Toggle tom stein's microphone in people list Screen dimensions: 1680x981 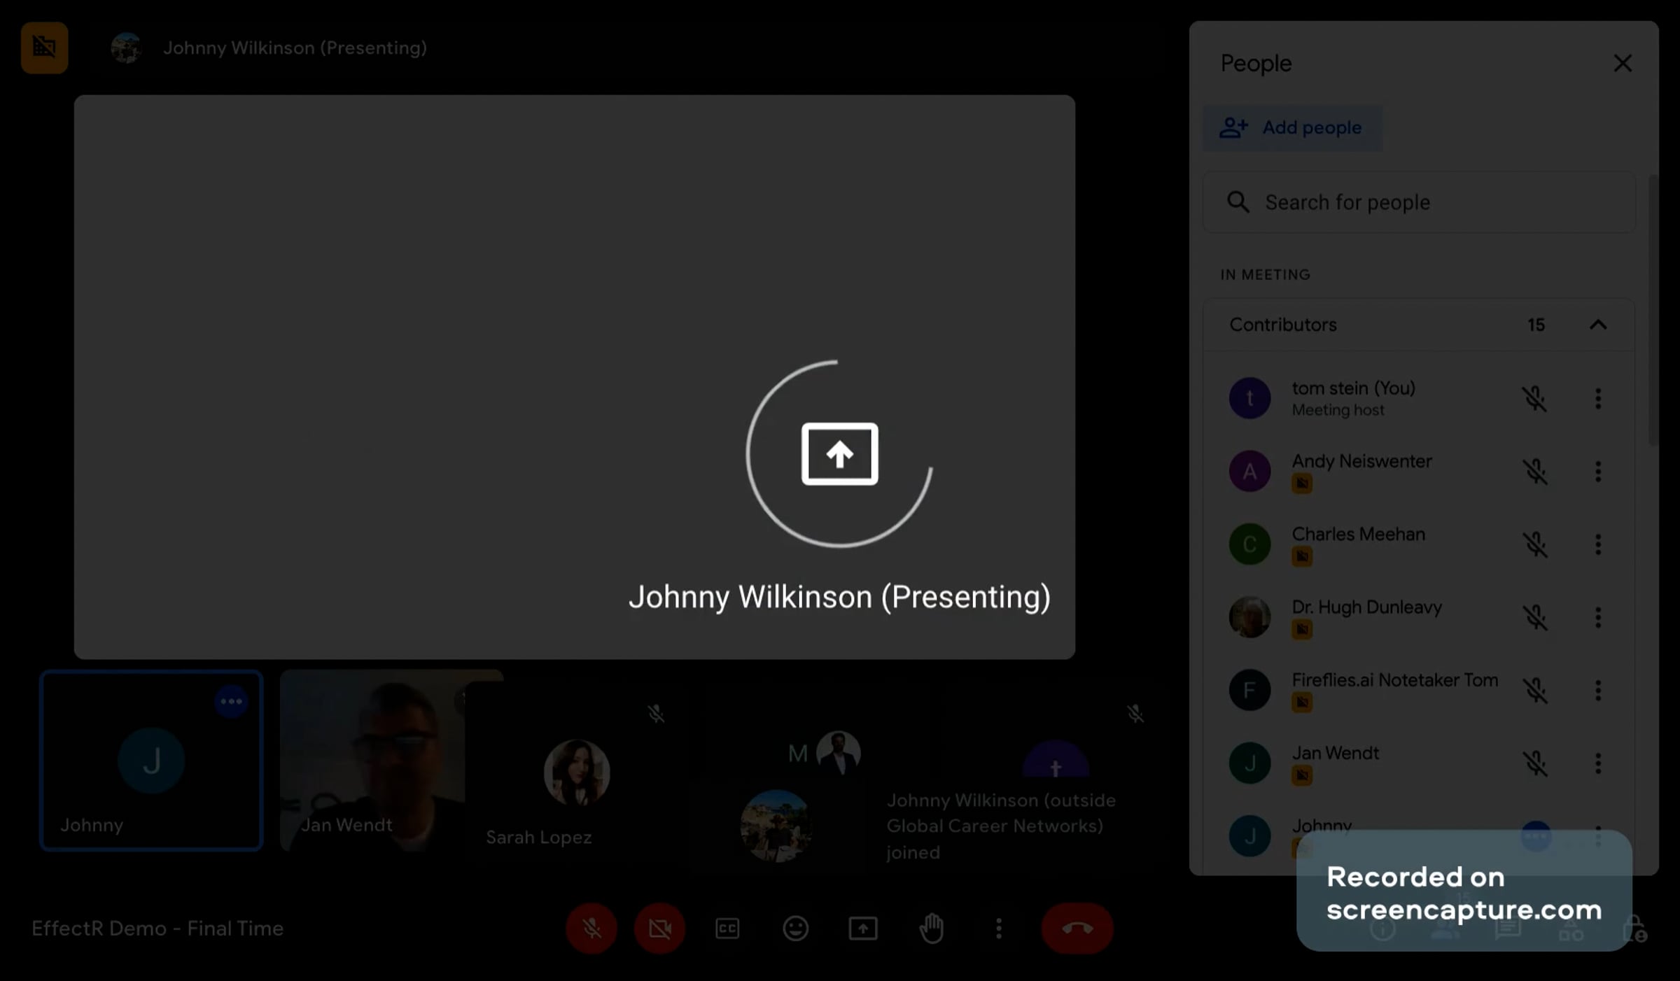click(x=1535, y=399)
